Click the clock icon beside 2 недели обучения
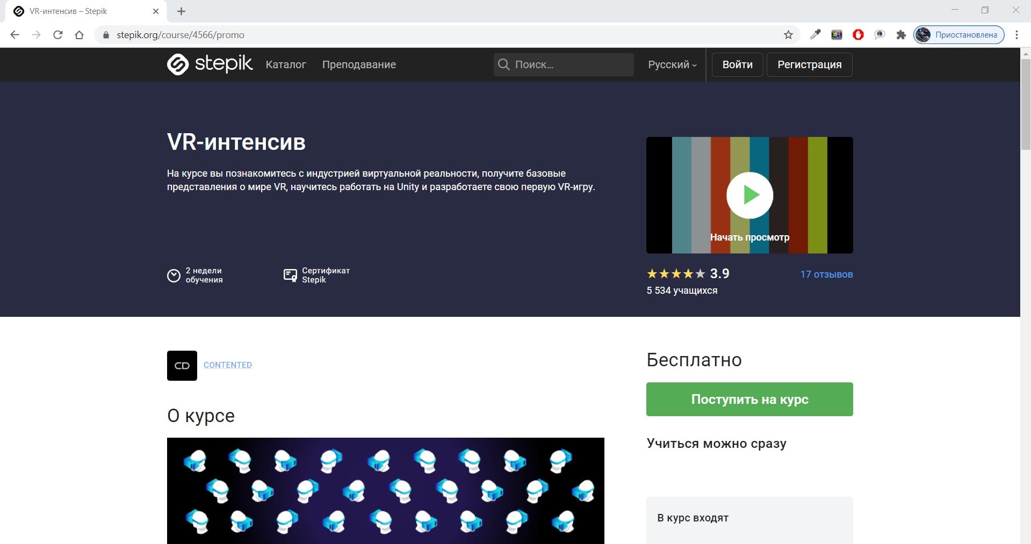The image size is (1031, 544). (x=174, y=275)
